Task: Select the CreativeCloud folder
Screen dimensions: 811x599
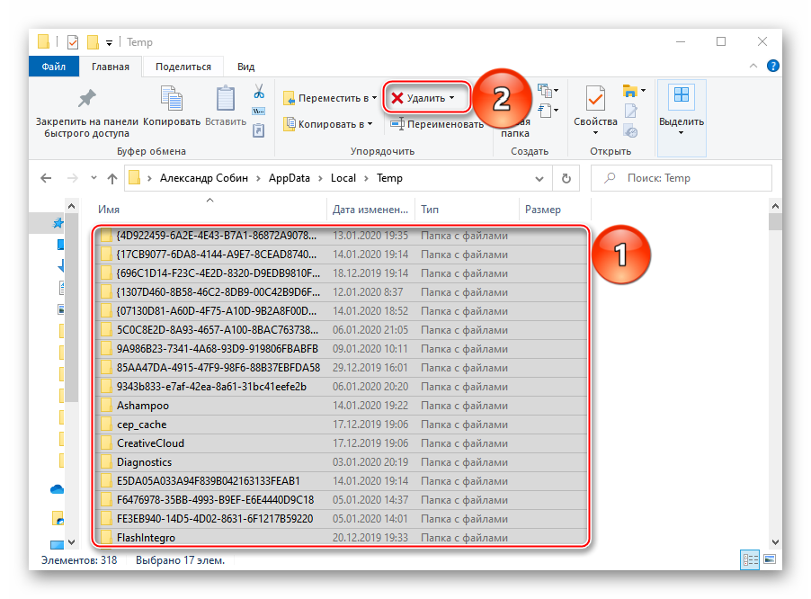Action: click(150, 443)
